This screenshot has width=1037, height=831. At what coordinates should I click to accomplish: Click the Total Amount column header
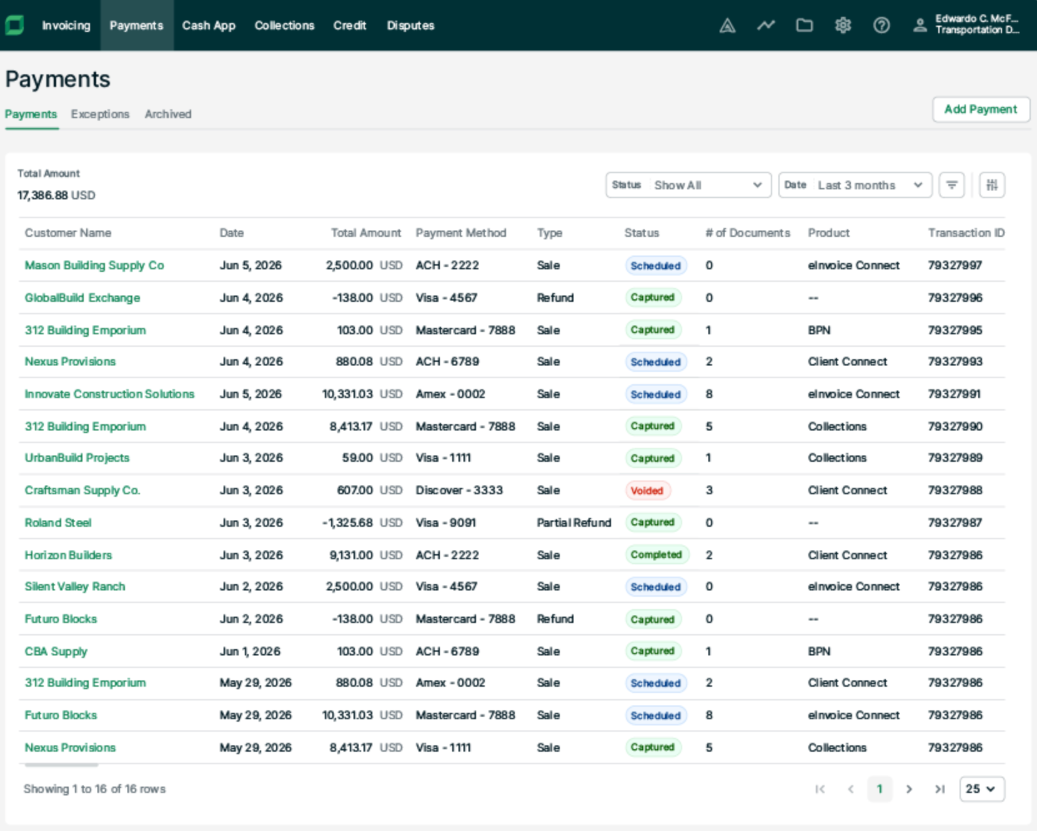tap(366, 233)
